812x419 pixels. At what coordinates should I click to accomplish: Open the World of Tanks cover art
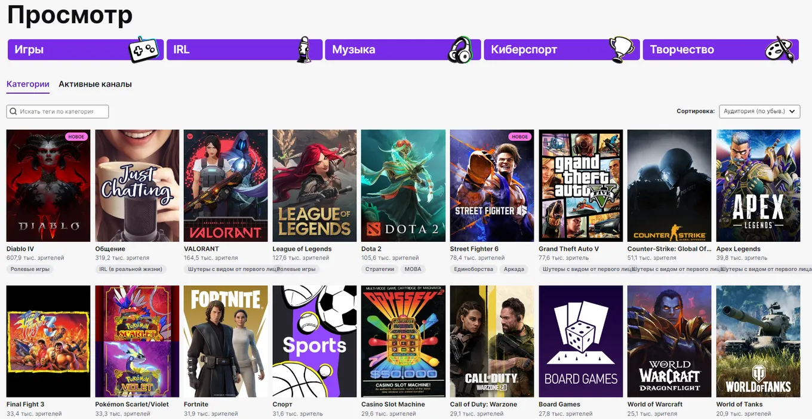(758, 341)
